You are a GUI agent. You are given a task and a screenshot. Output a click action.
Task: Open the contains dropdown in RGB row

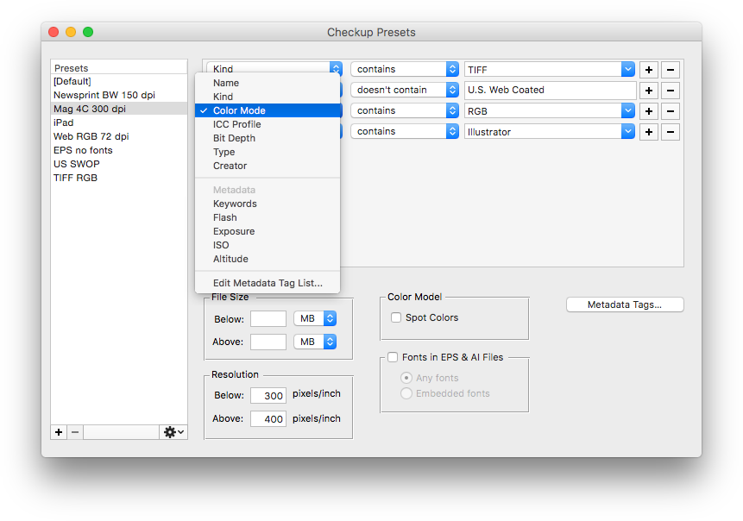click(405, 110)
